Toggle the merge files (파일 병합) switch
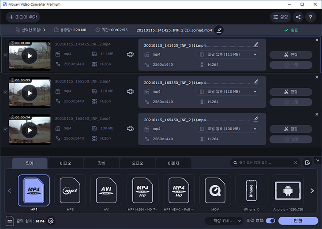The width and height of the screenshot is (322, 229). coord(270,221)
